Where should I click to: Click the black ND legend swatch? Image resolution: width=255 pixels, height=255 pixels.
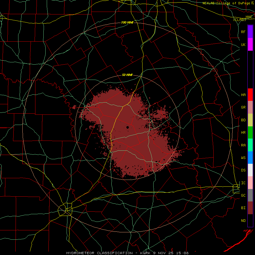[x=250, y=220]
